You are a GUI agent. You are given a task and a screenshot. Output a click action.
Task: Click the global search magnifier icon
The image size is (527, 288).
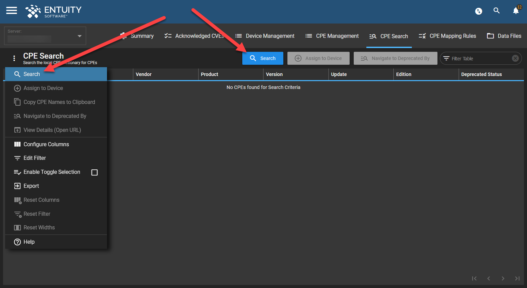pyautogui.click(x=497, y=11)
